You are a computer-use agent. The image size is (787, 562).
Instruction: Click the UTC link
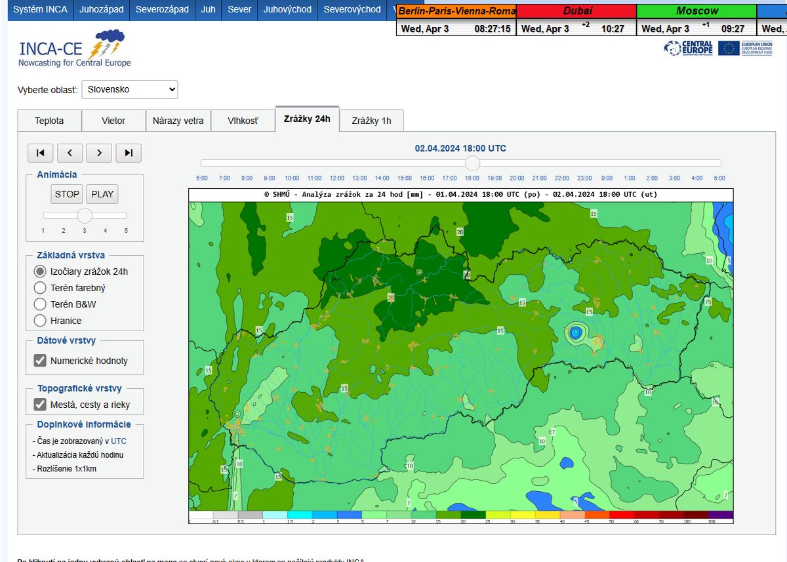(x=119, y=441)
